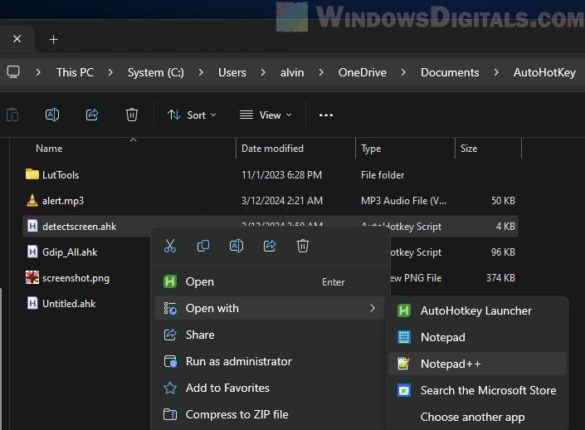Click the Rename icon in context menu
585x430 pixels.
coord(236,246)
